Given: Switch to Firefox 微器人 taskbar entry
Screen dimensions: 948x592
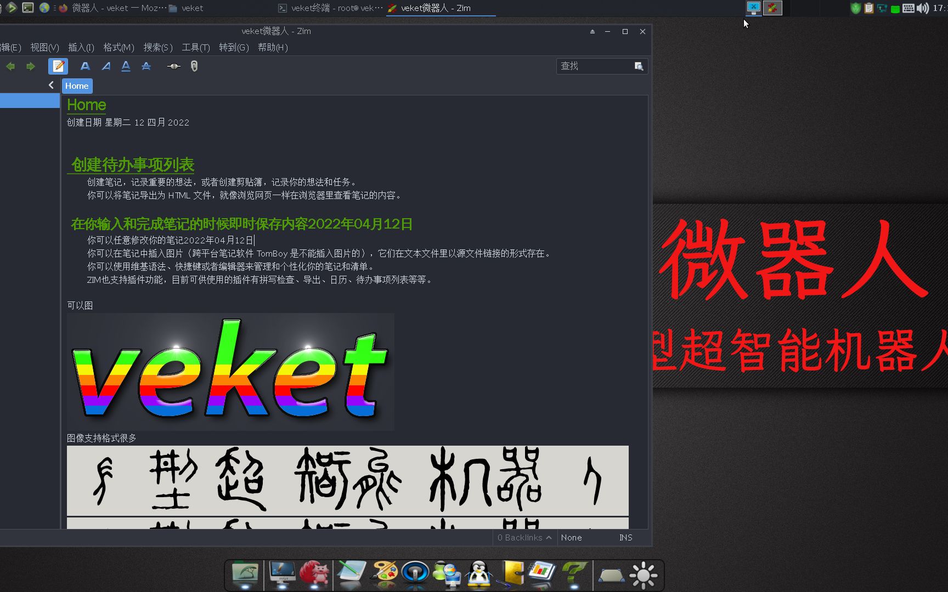Looking at the screenshot, I should point(113,8).
